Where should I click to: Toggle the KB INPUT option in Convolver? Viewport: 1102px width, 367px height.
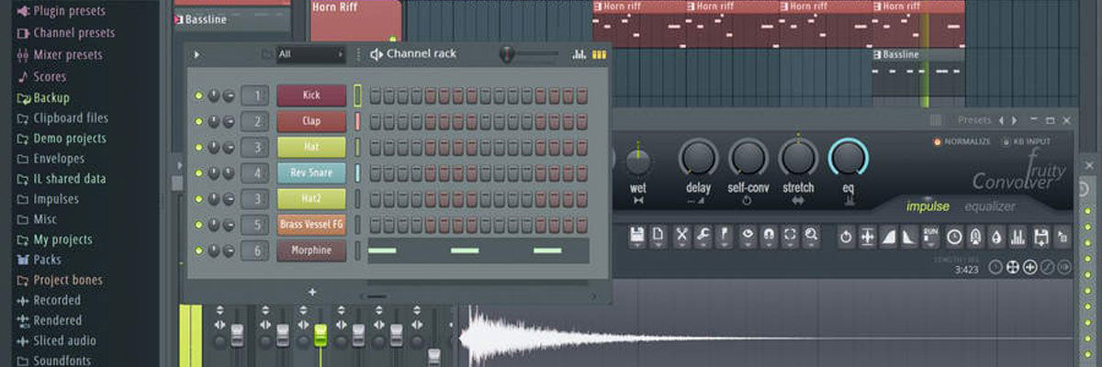pos(1026,141)
